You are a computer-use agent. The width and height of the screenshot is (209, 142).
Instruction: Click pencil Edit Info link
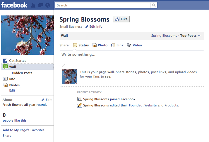coord(94,27)
